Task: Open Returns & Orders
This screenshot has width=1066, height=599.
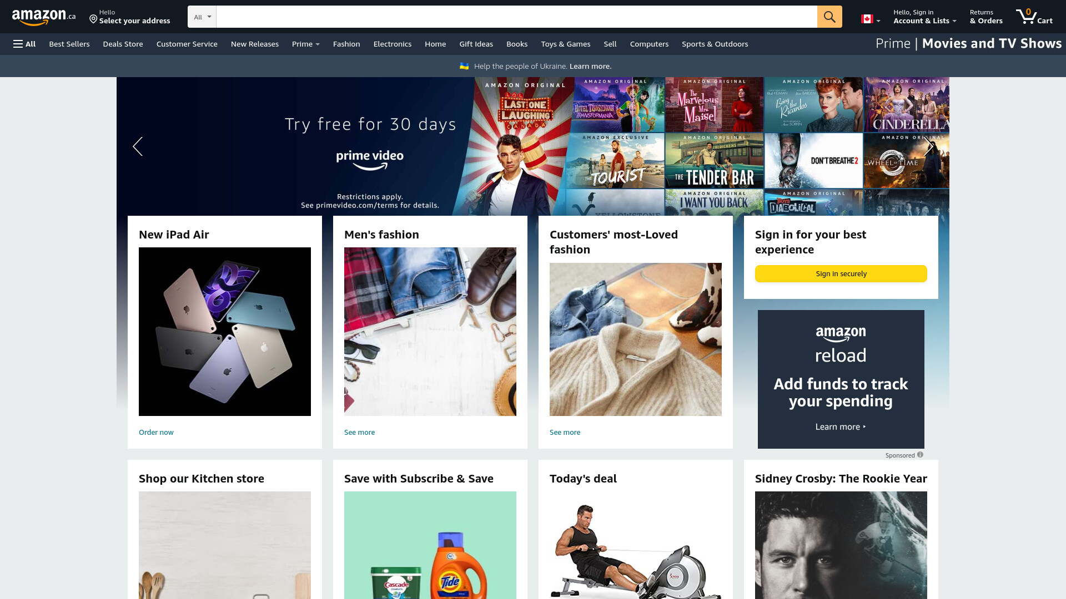Action: pyautogui.click(x=986, y=17)
